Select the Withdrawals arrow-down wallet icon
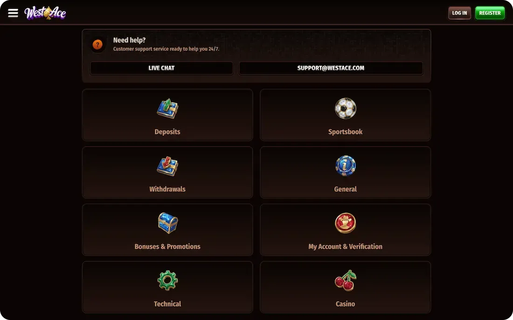The width and height of the screenshot is (513, 320). [x=167, y=166]
